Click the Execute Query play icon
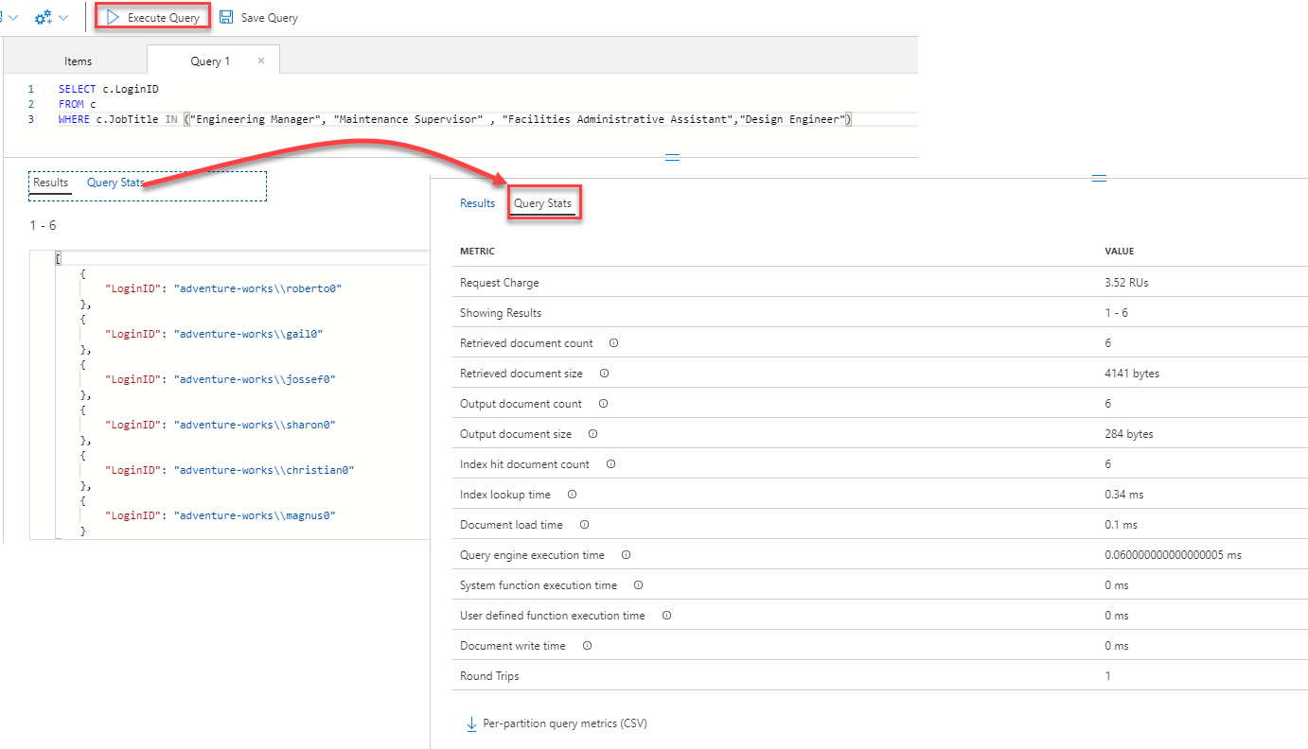 (x=114, y=17)
